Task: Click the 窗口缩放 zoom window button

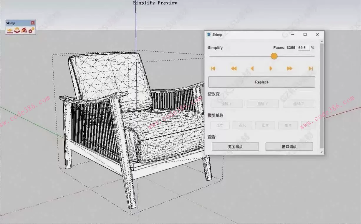Action: point(289,147)
